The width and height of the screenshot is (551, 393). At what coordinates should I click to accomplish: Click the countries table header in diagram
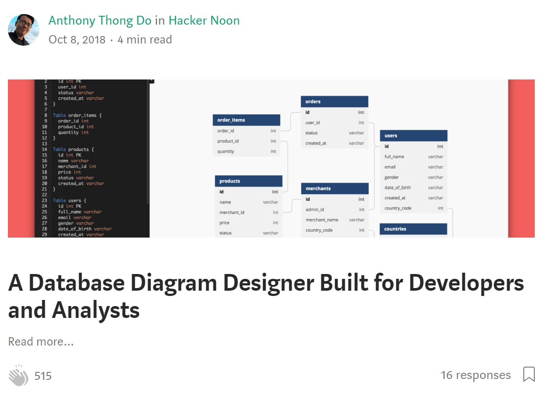click(413, 229)
